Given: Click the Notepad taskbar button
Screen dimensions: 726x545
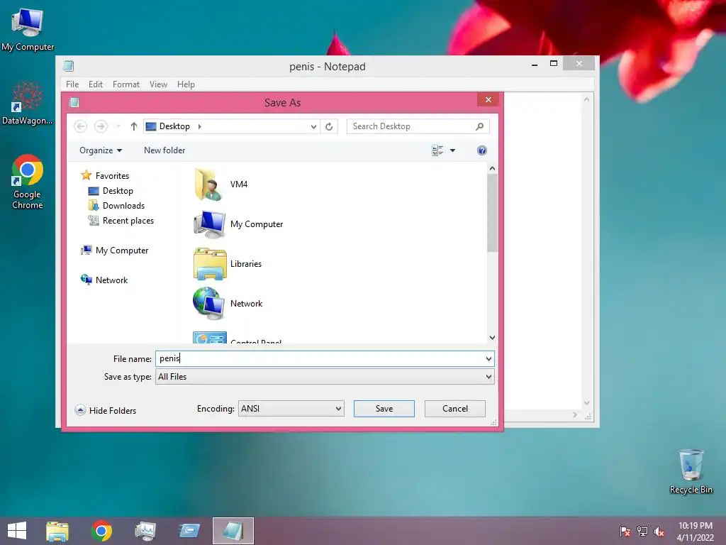Looking at the screenshot, I should (x=233, y=531).
